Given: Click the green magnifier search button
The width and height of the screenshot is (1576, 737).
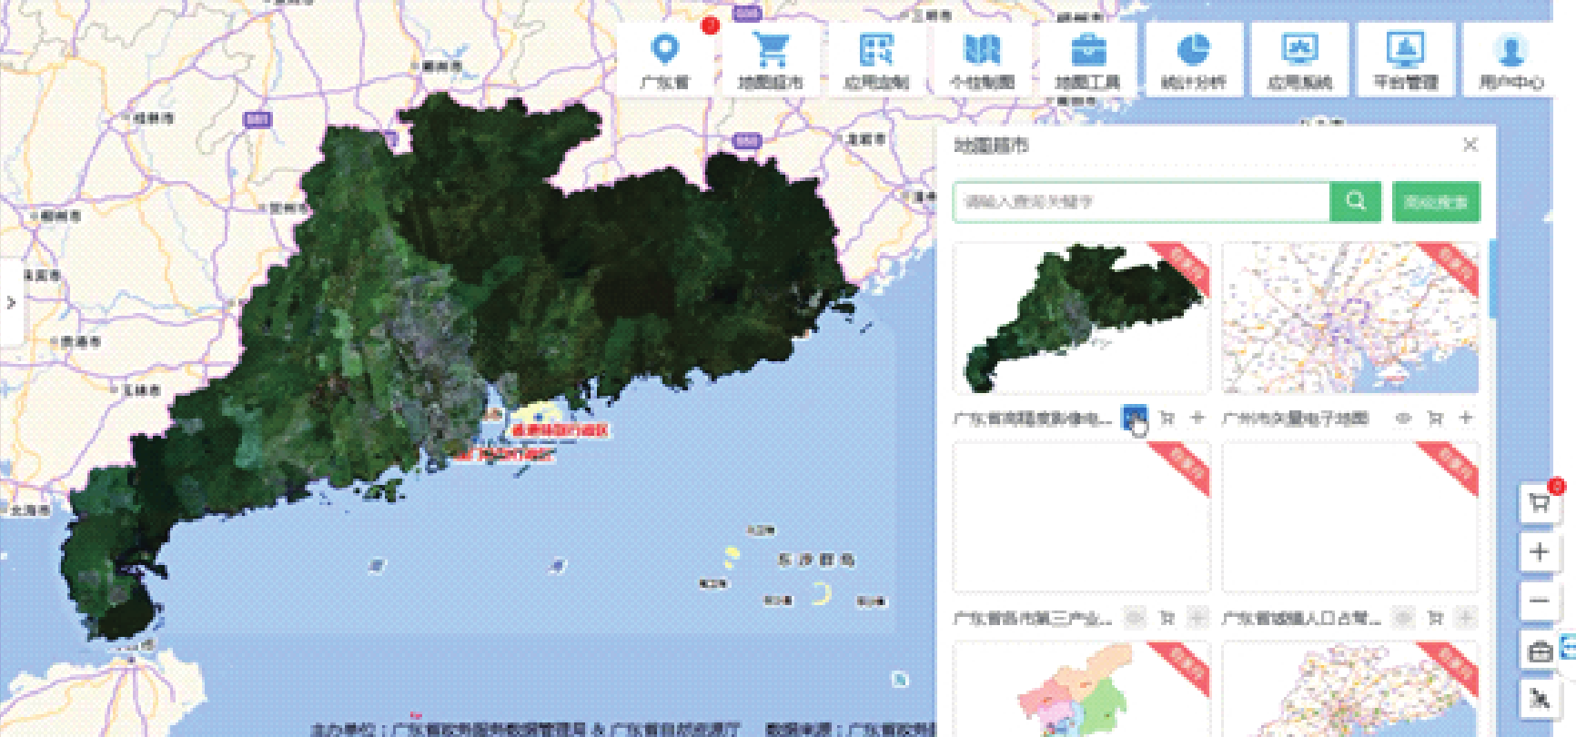Looking at the screenshot, I should pyautogui.click(x=1356, y=202).
